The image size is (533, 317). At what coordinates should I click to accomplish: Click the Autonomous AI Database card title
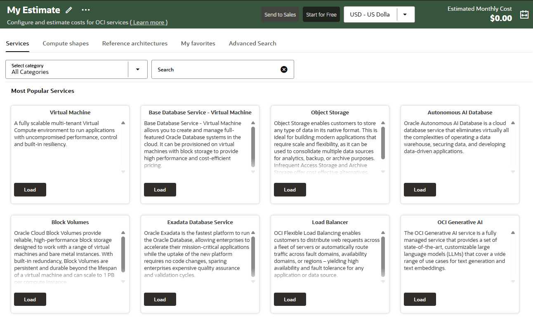coord(460,112)
